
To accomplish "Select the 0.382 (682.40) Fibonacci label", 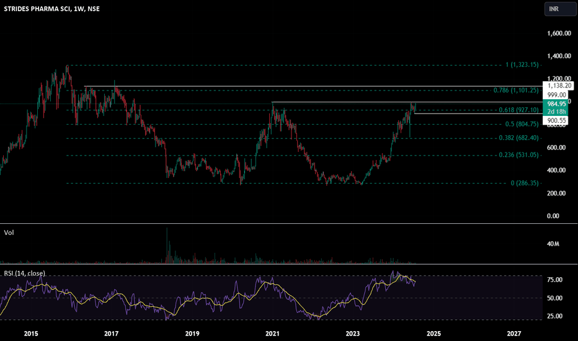I will (x=519, y=138).
